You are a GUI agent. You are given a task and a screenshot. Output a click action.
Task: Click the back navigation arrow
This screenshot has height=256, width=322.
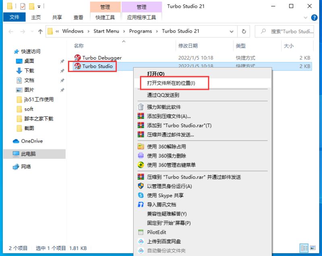point(11,31)
